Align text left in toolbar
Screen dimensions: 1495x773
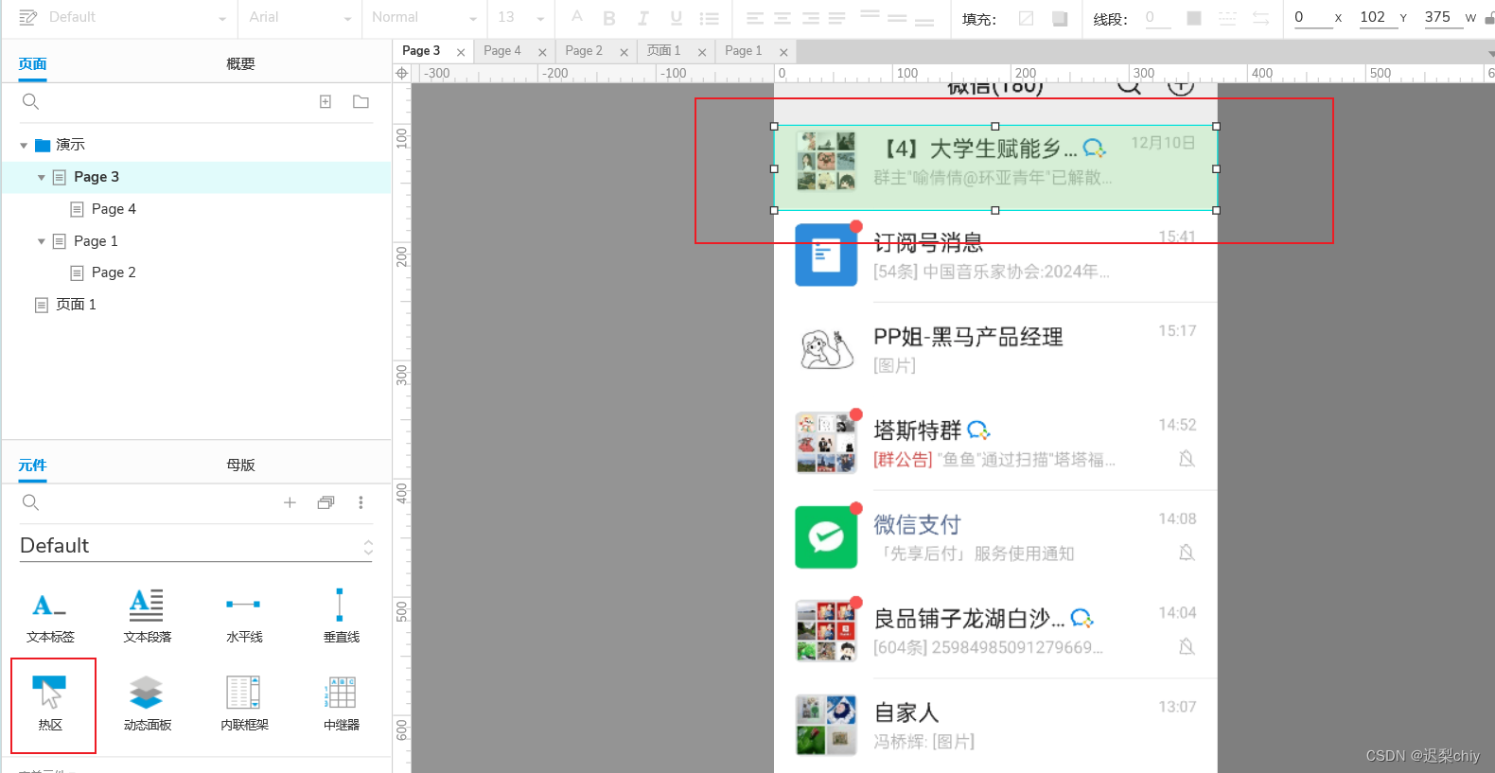pos(754,18)
